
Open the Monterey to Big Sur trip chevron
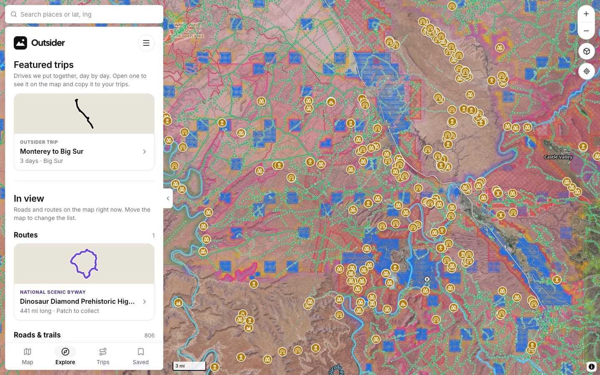pos(145,152)
